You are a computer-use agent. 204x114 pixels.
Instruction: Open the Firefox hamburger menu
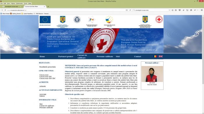click(202, 10)
